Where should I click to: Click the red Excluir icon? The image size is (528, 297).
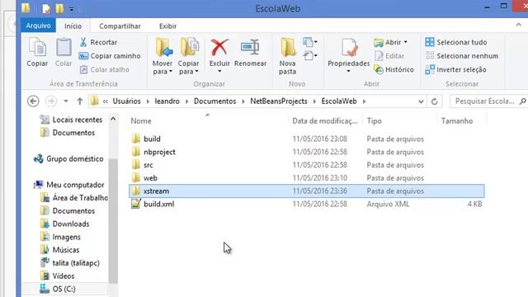[219, 47]
